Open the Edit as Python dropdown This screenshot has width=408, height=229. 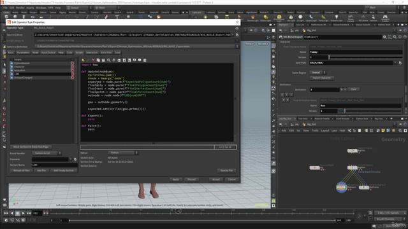(123, 153)
